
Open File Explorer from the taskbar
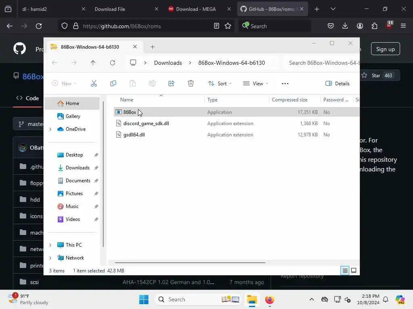pos(252,299)
